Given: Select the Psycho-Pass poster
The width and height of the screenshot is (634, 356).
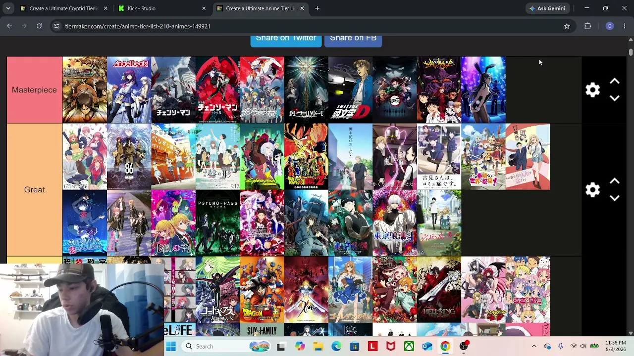Looking at the screenshot, I should click(x=217, y=223).
